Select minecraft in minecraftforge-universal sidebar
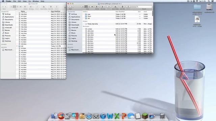This screenshot has width=216, height=121. click(x=74, y=28)
